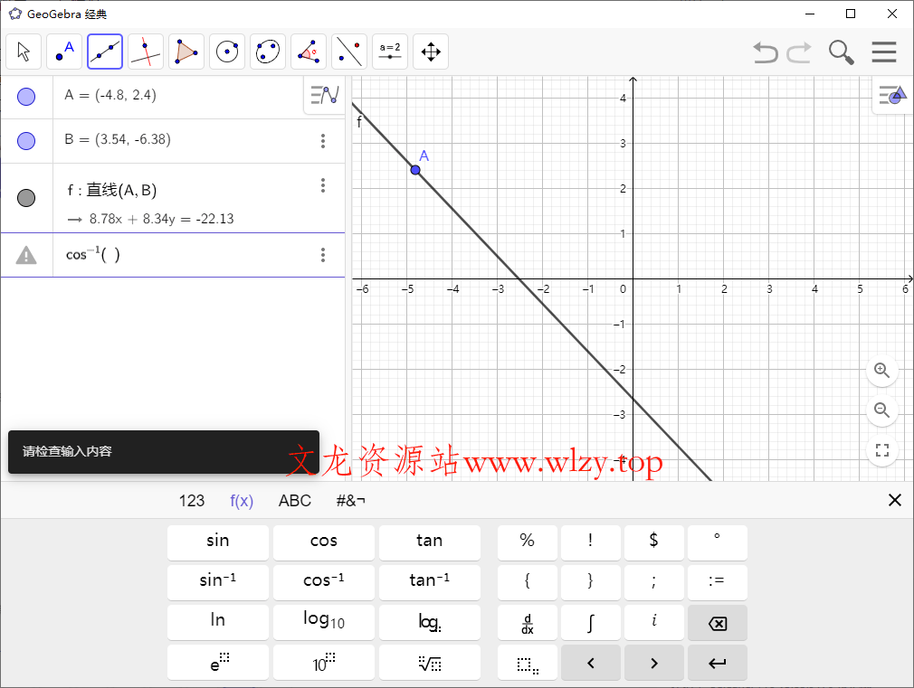This screenshot has height=688, width=914.
Task: Open the three-dot menu for point B
Action: pyautogui.click(x=323, y=140)
